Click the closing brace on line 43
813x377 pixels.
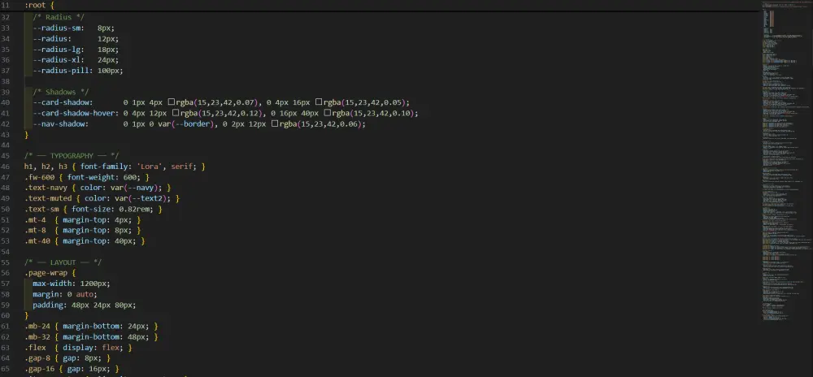[27, 135]
